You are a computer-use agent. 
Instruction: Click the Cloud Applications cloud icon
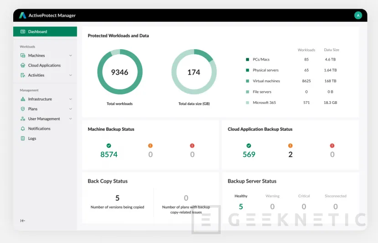tap(23, 65)
